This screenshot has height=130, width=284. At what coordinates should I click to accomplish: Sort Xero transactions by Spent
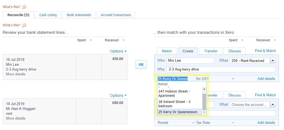[236, 40]
